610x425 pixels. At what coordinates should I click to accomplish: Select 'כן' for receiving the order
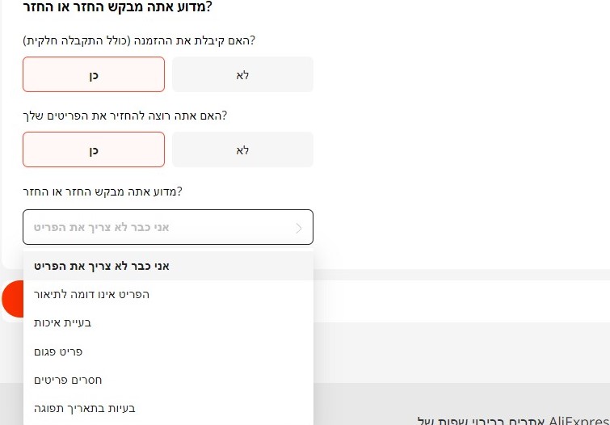(x=94, y=75)
